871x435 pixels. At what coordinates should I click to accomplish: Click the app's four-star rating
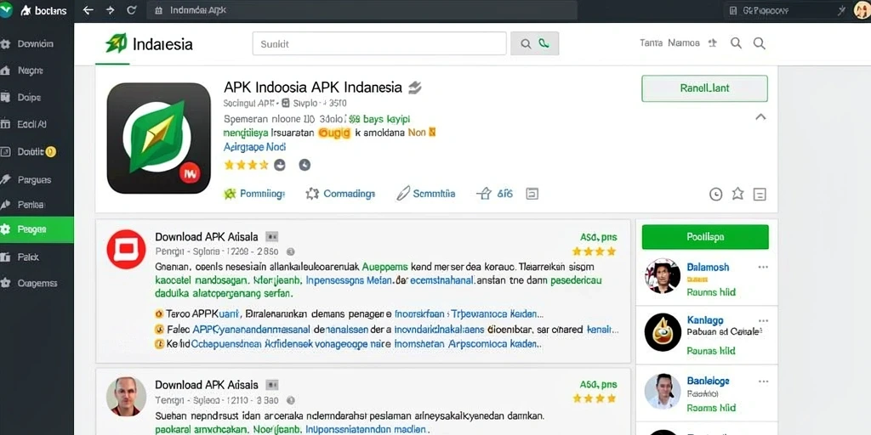(x=246, y=165)
